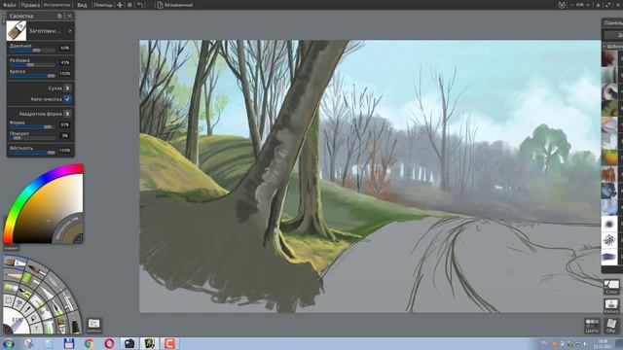Open the Обр. references button
The image size is (623, 350).
tap(611, 326)
